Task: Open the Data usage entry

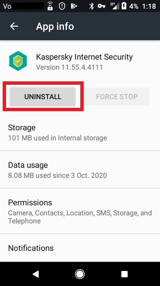Action: tap(80, 170)
